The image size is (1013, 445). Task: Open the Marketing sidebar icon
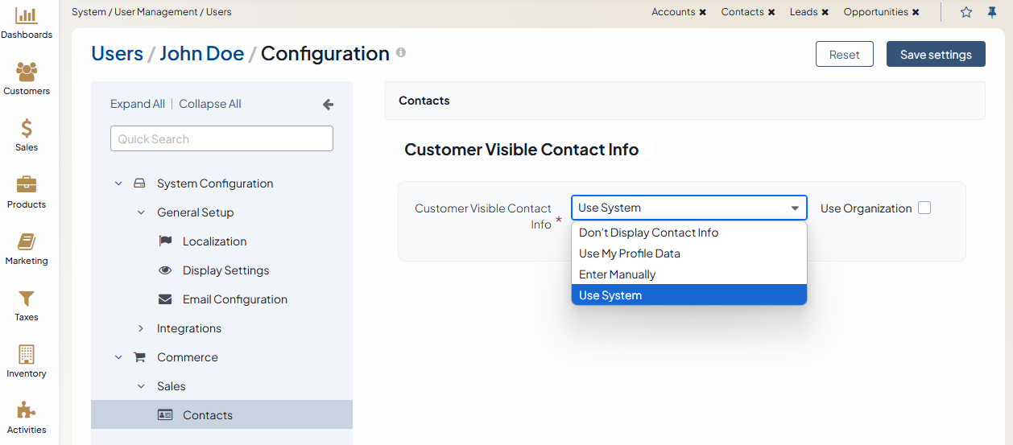(27, 242)
